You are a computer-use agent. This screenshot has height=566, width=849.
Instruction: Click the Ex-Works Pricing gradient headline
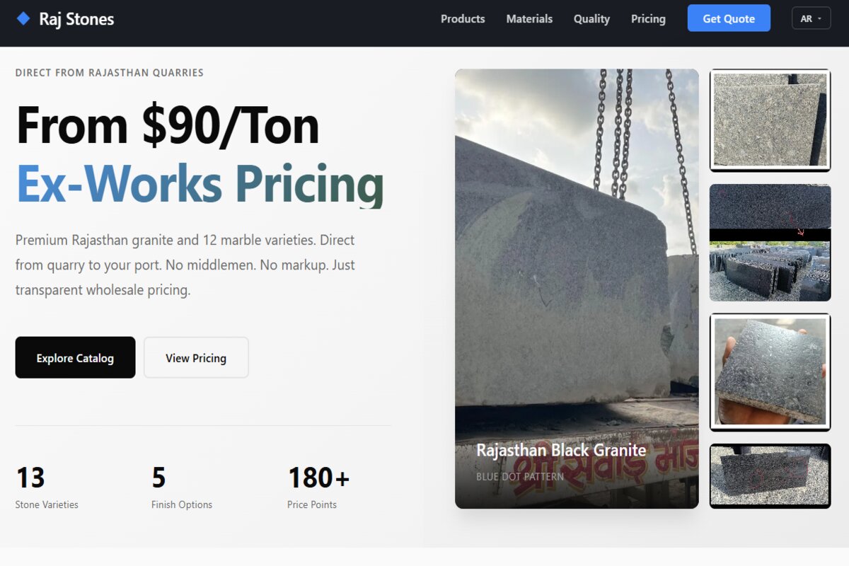click(200, 184)
